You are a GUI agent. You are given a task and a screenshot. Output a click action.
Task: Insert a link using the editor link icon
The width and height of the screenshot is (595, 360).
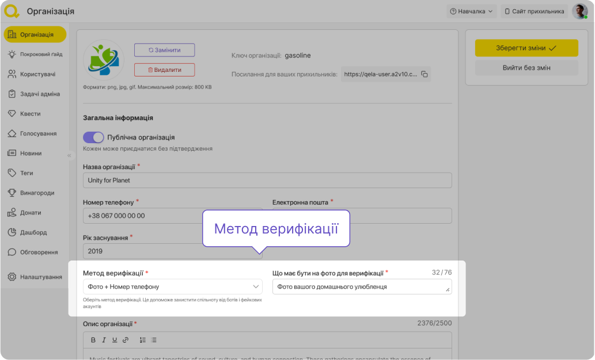click(x=126, y=340)
